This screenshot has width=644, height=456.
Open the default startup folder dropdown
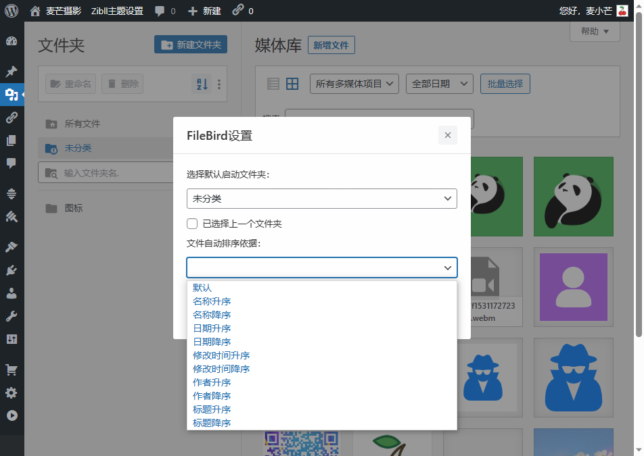pos(321,199)
